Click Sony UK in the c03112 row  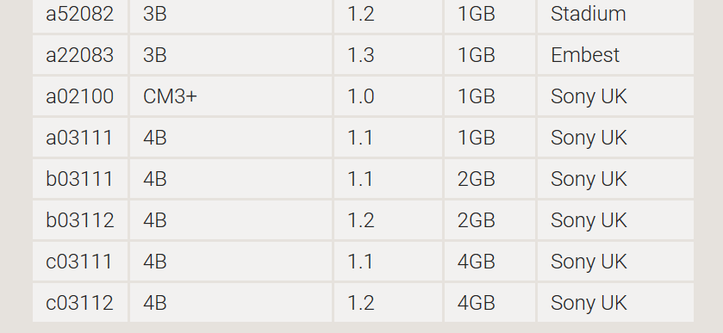tap(615, 303)
